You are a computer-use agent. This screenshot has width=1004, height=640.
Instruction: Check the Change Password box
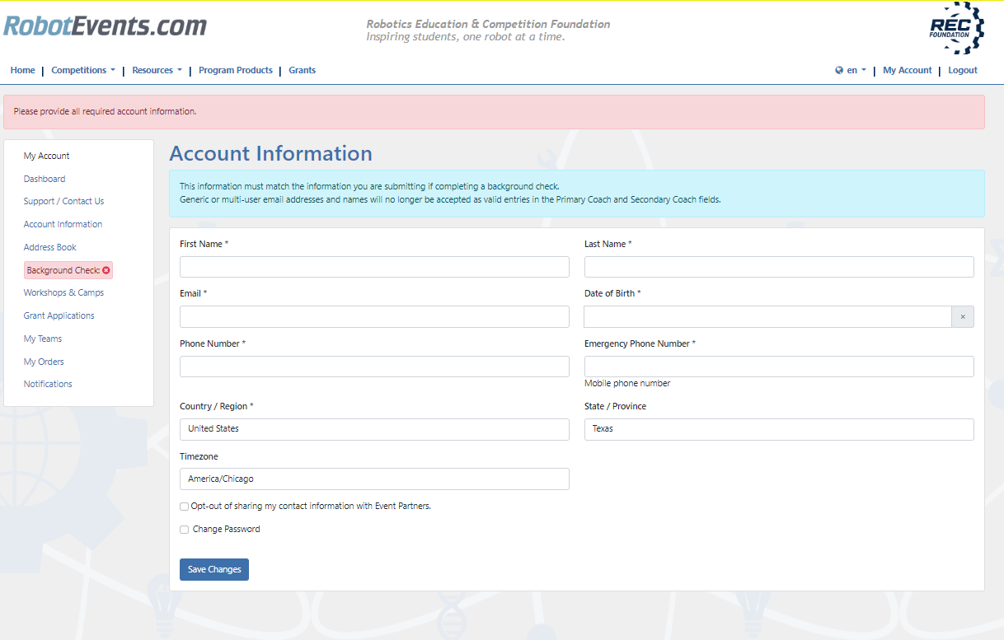point(184,529)
